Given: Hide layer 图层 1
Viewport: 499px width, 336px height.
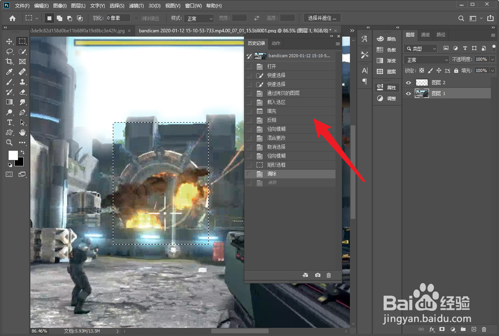Looking at the screenshot, I should click(x=408, y=93).
